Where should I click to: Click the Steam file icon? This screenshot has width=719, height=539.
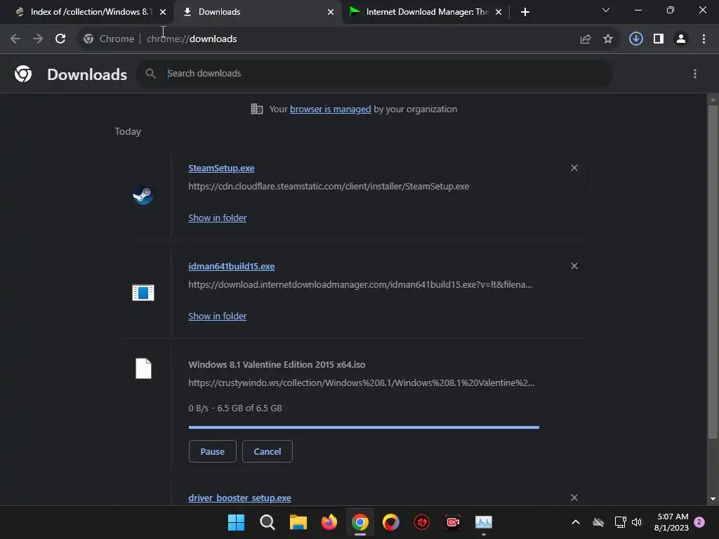[143, 196]
